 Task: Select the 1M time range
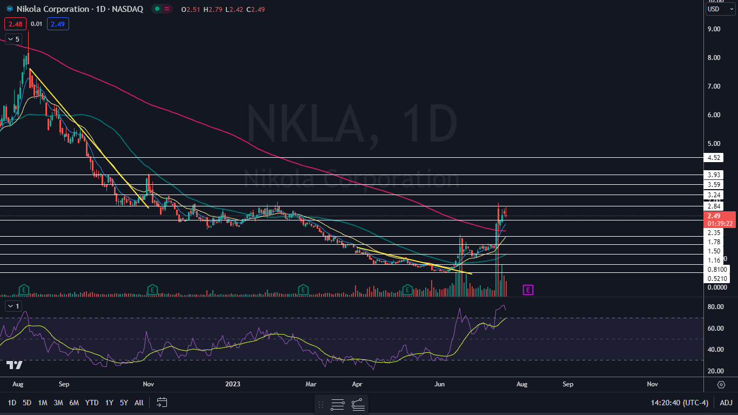coord(43,402)
